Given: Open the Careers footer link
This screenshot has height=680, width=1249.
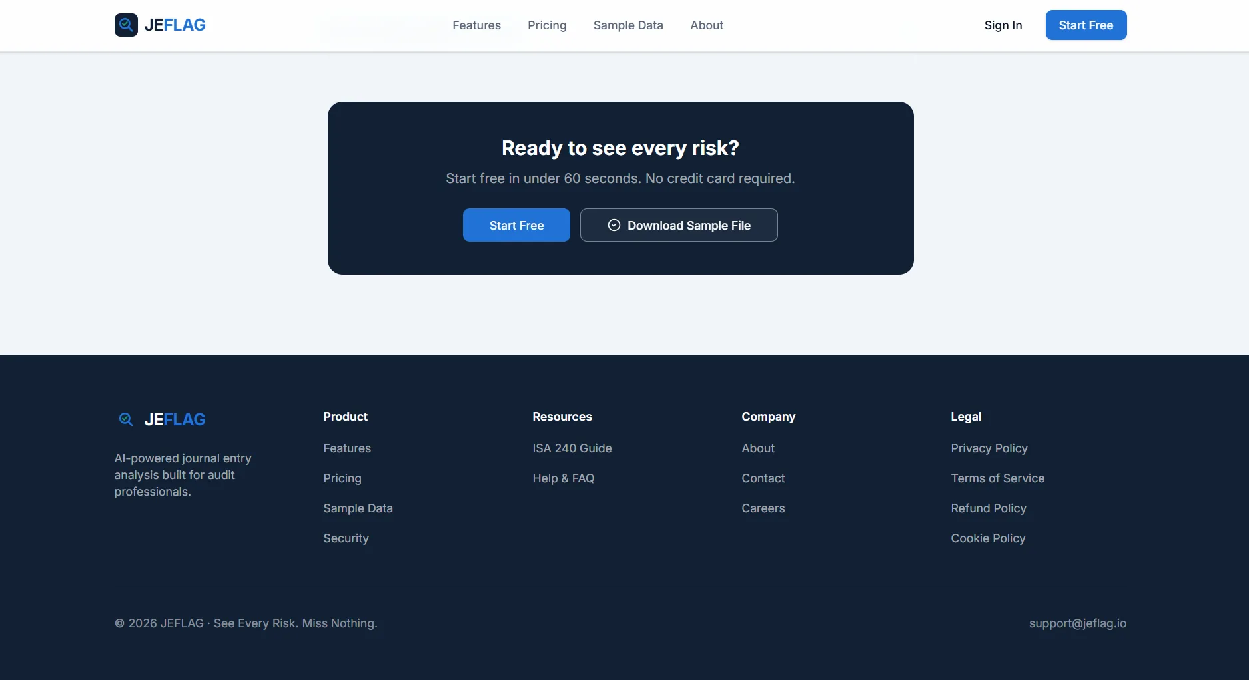Looking at the screenshot, I should click(x=763, y=508).
